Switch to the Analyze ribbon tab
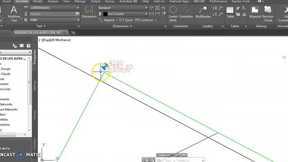This screenshot has width=288, height=162. pyautogui.click(x=53, y=1)
